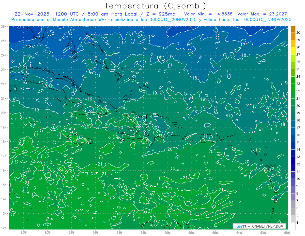305x236 pixels.
Task: Click the white swatch below legend value 4
Action: [293, 226]
